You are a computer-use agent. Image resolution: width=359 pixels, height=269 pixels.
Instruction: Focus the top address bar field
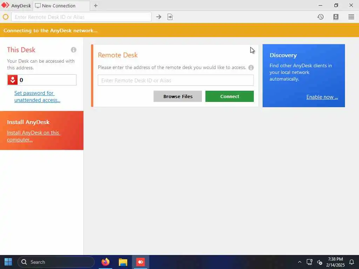81,17
